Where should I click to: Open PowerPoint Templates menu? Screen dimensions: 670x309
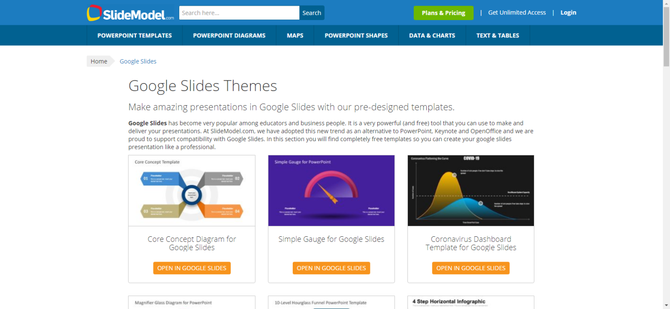[x=134, y=36]
